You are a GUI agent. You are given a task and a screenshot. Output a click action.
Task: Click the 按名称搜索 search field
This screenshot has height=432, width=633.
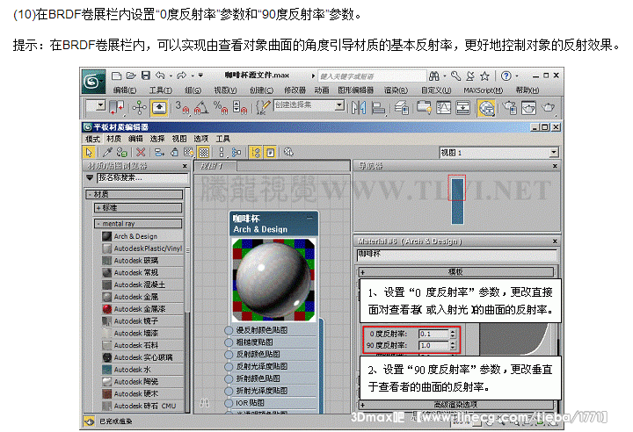click(x=143, y=178)
